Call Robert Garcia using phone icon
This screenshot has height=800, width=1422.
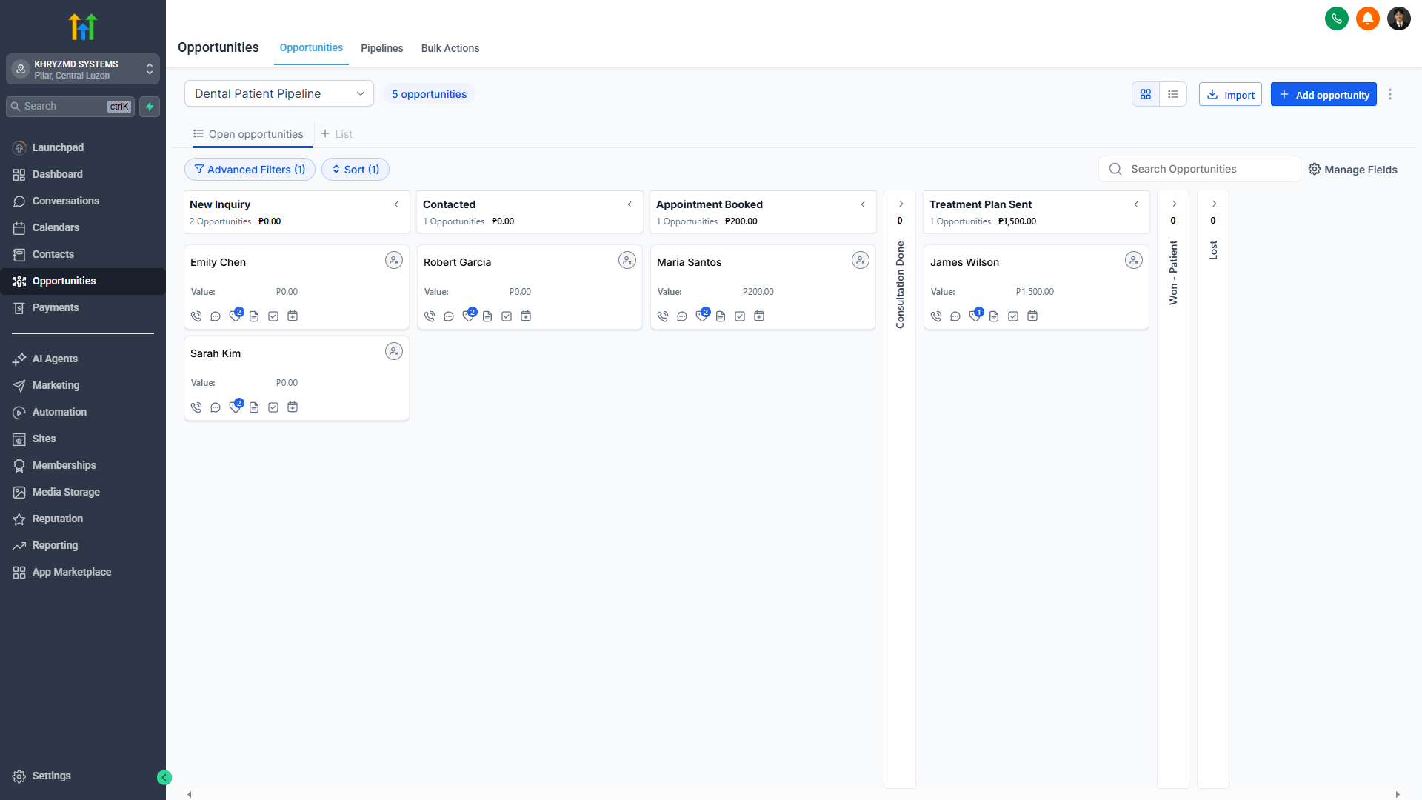coord(430,316)
